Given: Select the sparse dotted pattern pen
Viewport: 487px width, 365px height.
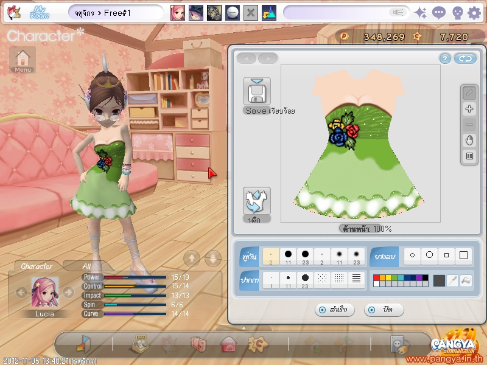Looking at the screenshot, I should coord(322,280).
